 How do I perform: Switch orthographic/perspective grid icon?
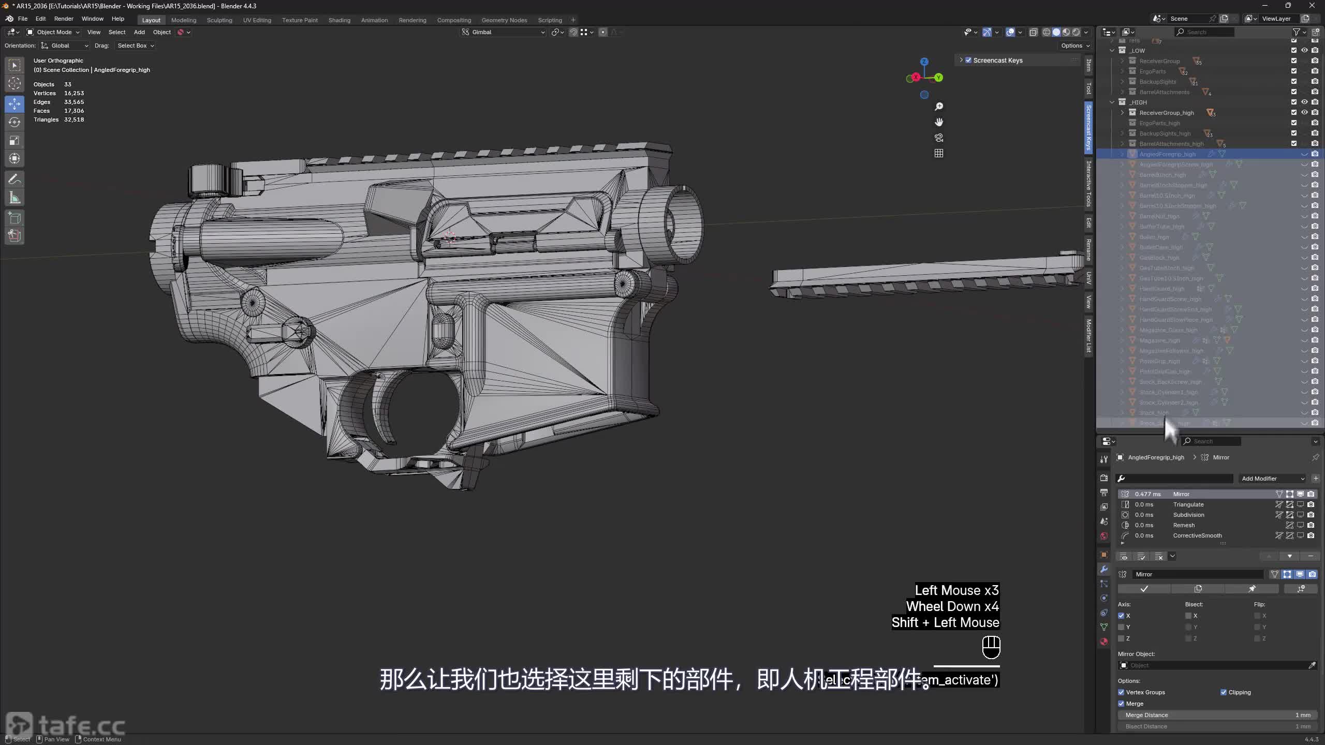click(939, 153)
